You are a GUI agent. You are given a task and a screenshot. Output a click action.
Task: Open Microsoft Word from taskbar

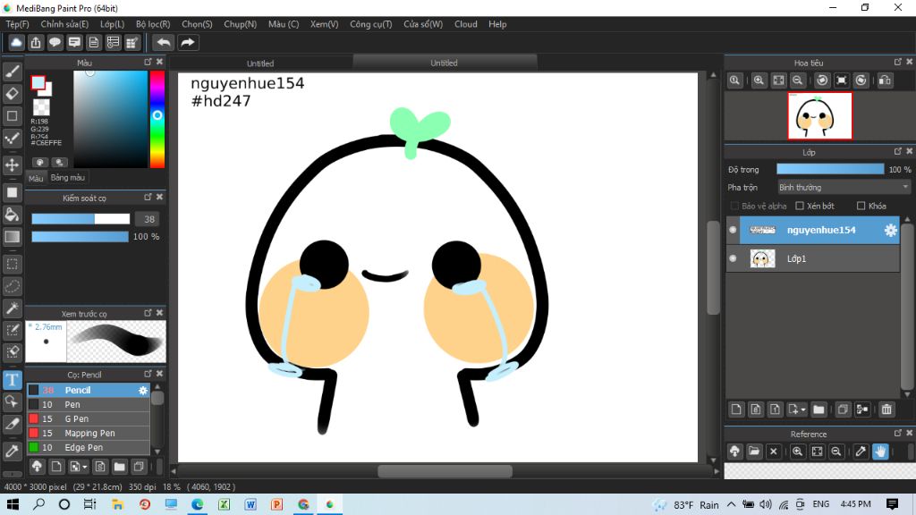(x=250, y=504)
